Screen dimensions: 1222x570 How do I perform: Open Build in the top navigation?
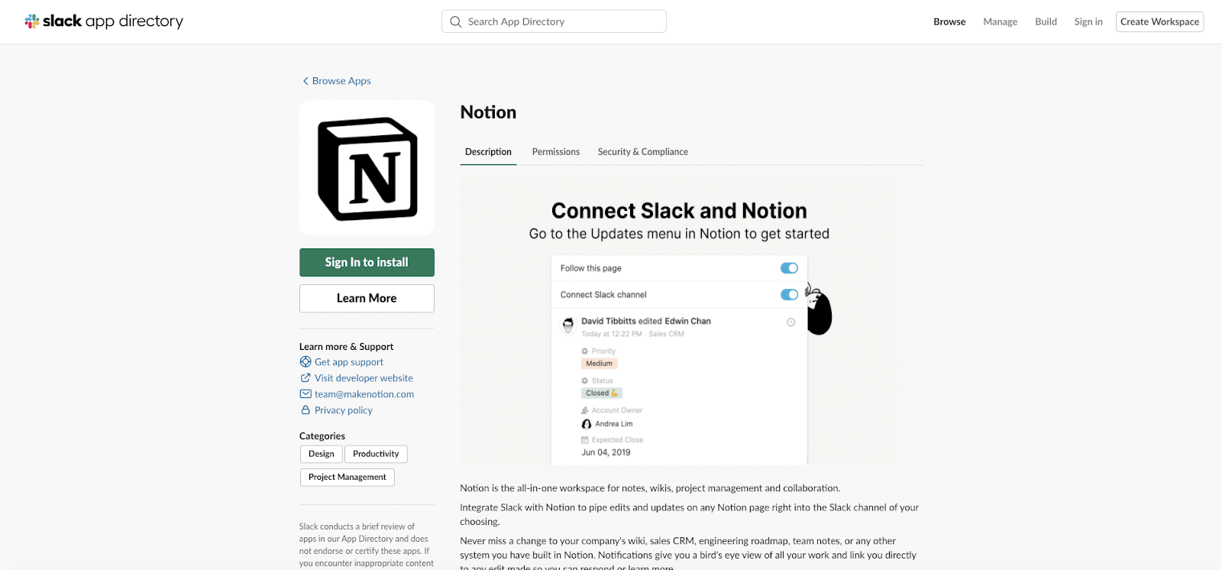click(1046, 21)
